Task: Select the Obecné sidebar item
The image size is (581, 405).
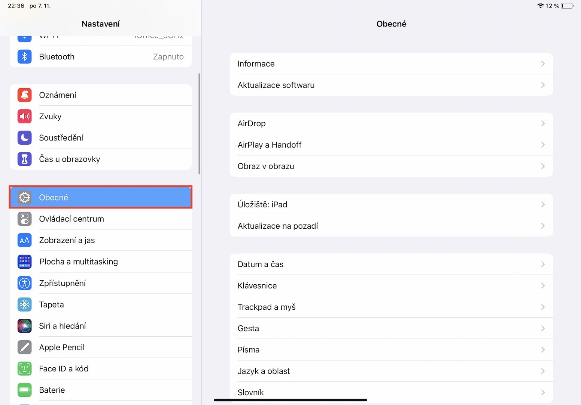Action: point(101,197)
